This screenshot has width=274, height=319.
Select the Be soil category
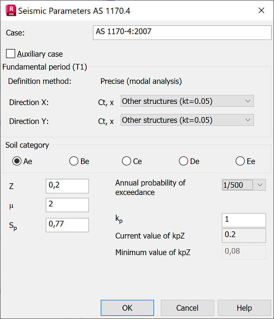(x=73, y=161)
